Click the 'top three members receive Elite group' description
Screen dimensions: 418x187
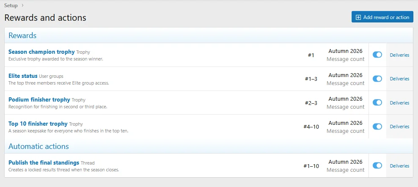59,83
